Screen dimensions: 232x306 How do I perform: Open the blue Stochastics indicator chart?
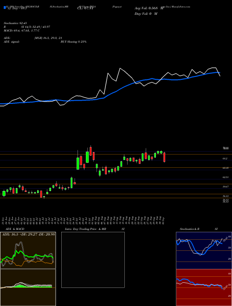[204, 250]
